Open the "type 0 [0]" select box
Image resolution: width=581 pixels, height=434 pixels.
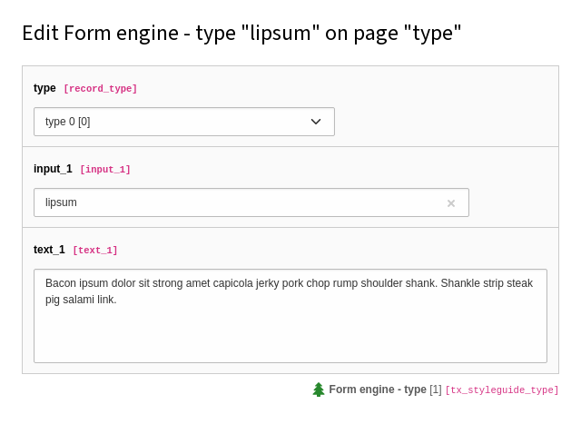(184, 122)
